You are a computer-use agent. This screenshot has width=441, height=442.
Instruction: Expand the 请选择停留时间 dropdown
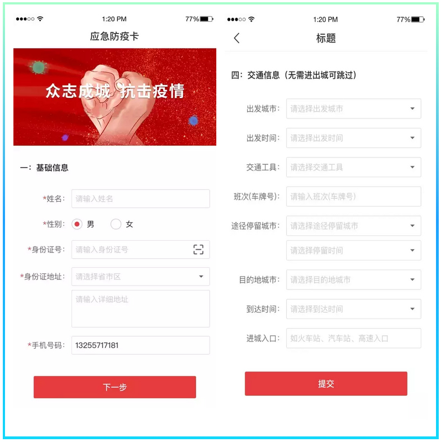coord(354,250)
